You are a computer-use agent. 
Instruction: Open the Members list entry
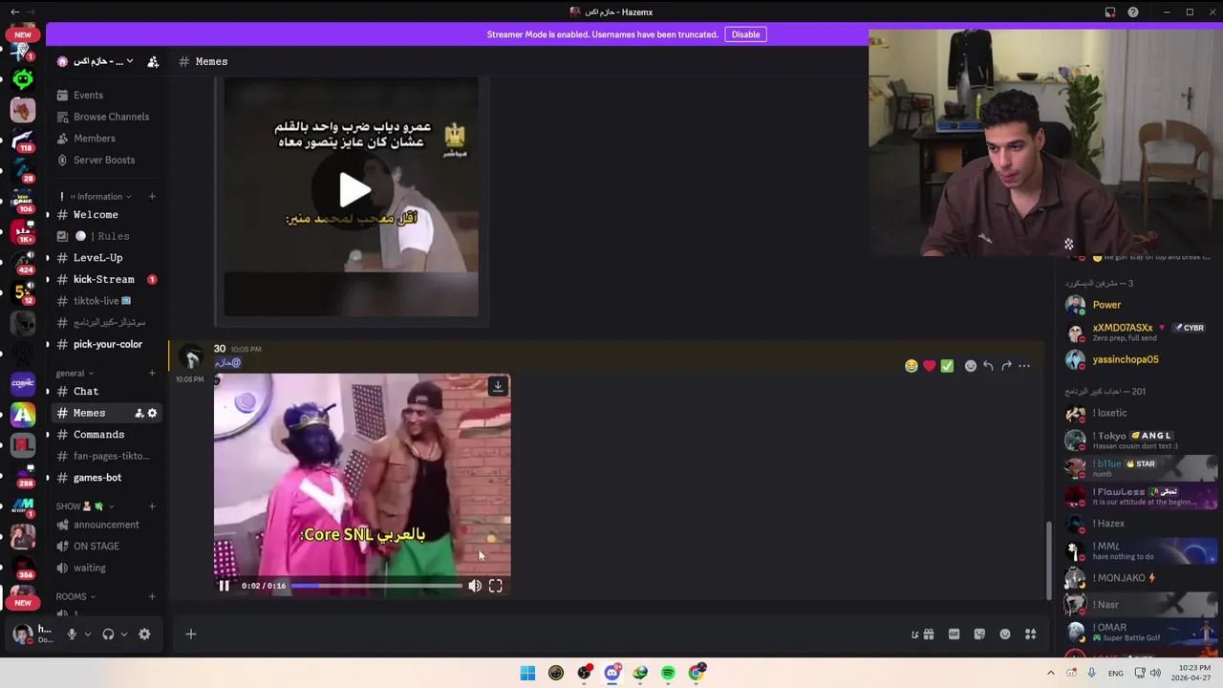105,139
